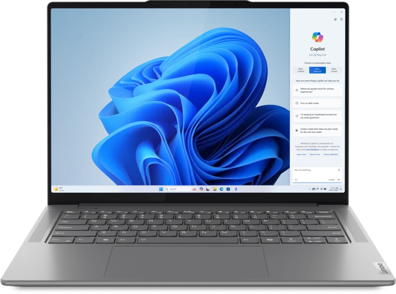
Task: Open Microsoft Store from the taskbar
Action: 228,189
